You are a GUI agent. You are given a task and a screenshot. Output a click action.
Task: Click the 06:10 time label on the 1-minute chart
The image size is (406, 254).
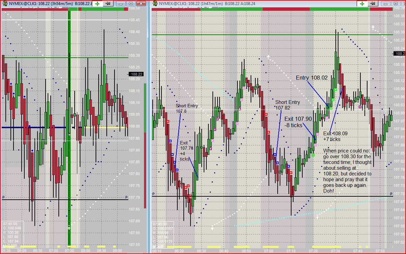157,251
